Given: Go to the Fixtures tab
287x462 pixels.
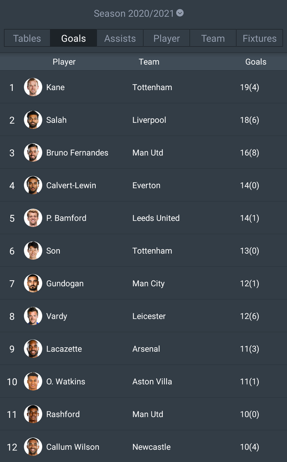Looking at the screenshot, I should coord(259,38).
